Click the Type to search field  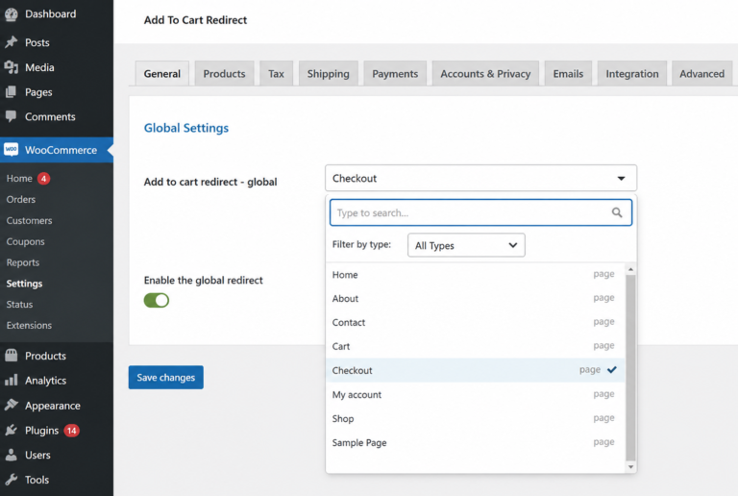pos(480,212)
